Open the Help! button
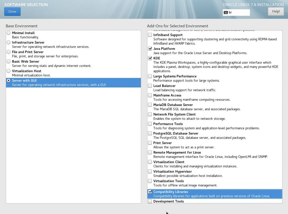Viewport: 288px width, 214px height. pyautogui.click(x=276, y=11)
